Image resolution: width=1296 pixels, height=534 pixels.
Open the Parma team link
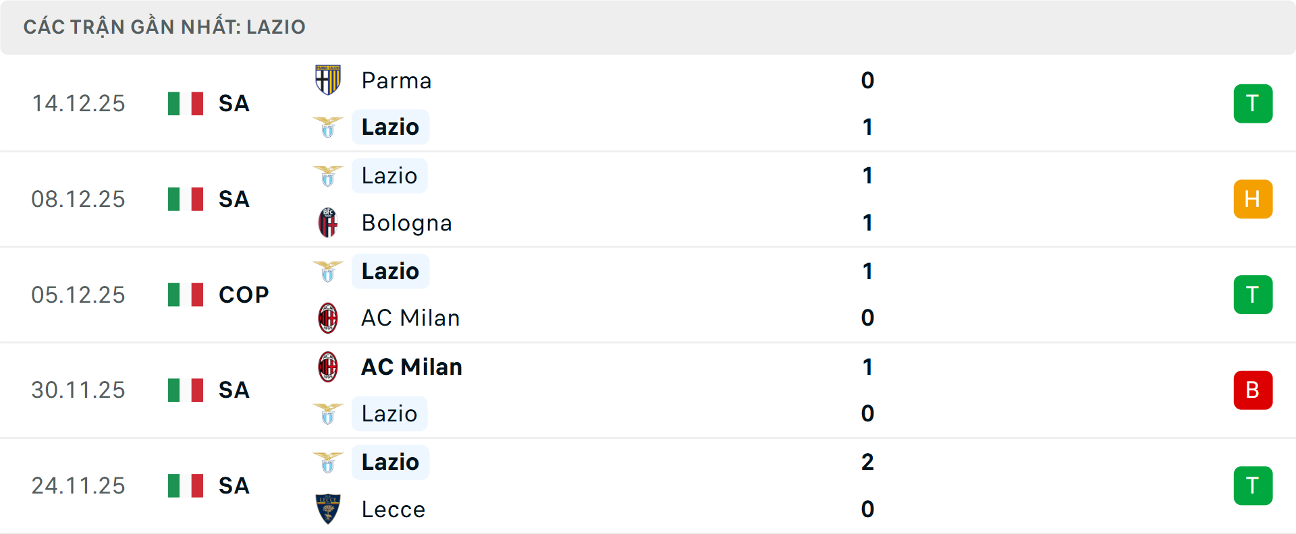(x=396, y=81)
